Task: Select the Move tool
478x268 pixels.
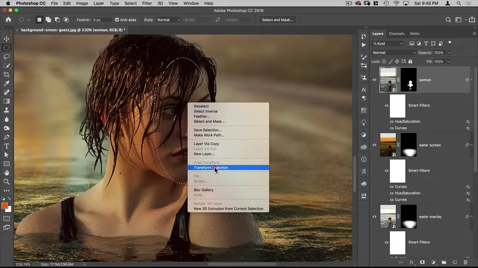Action: [x=6, y=39]
